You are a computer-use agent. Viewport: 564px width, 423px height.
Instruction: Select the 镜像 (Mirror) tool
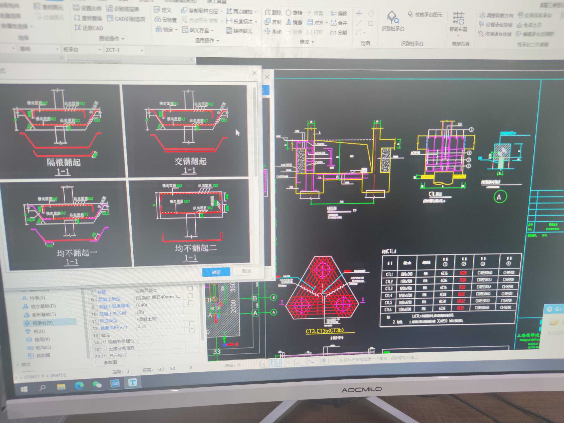coord(294,22)
